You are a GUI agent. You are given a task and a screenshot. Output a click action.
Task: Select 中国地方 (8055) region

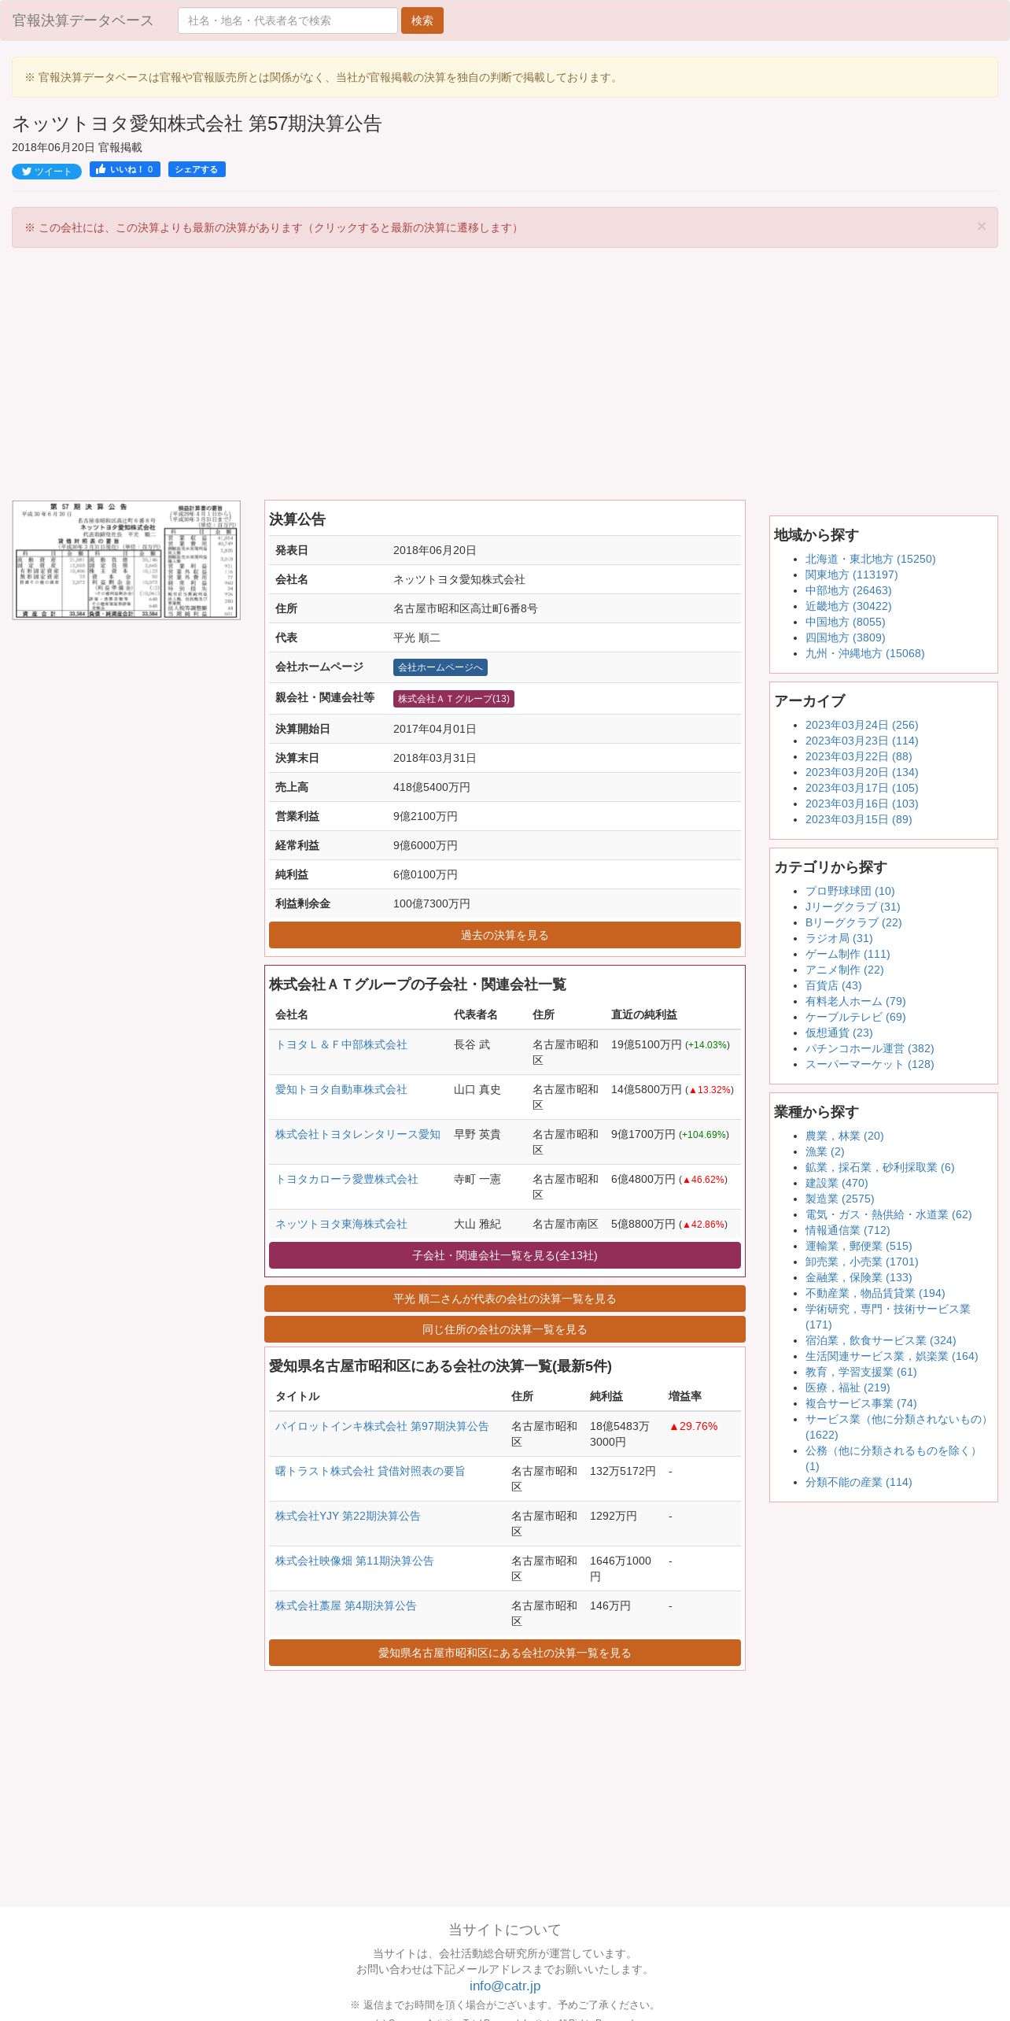(845, 622)
